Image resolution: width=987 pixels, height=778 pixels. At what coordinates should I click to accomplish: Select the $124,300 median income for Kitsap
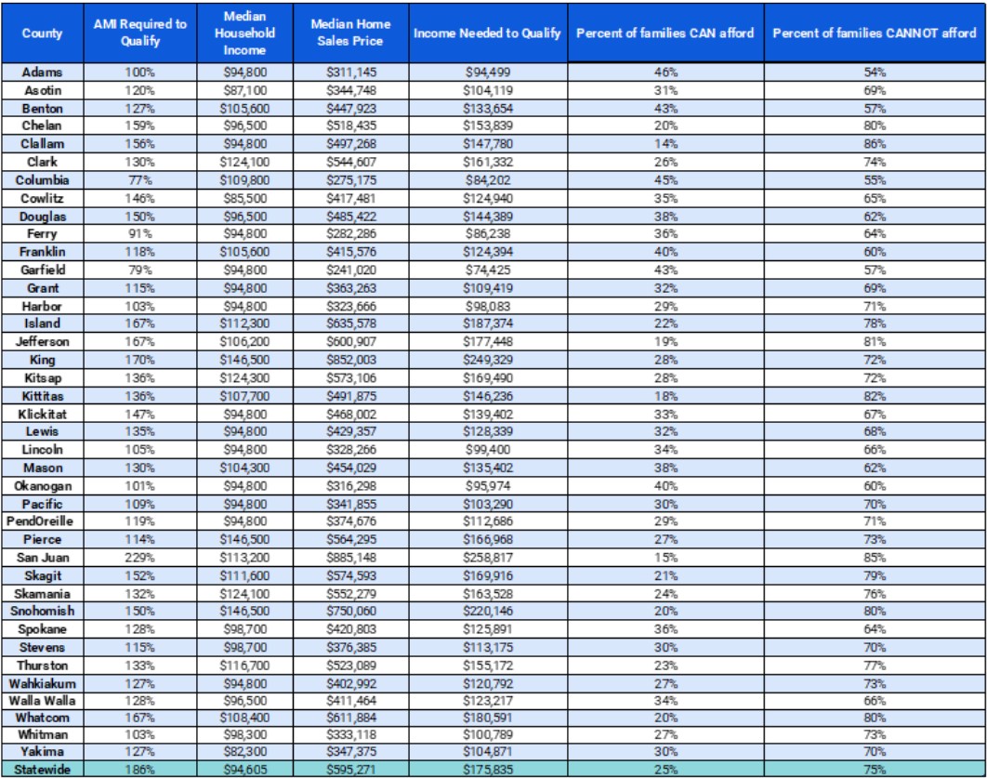point(244,378)
